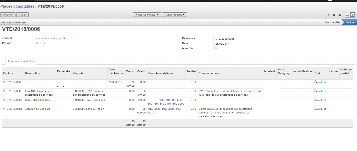Screen dimensions: 357x151
Task: Sort by the Compte analytique column header
Action: (x=166, y=73)
